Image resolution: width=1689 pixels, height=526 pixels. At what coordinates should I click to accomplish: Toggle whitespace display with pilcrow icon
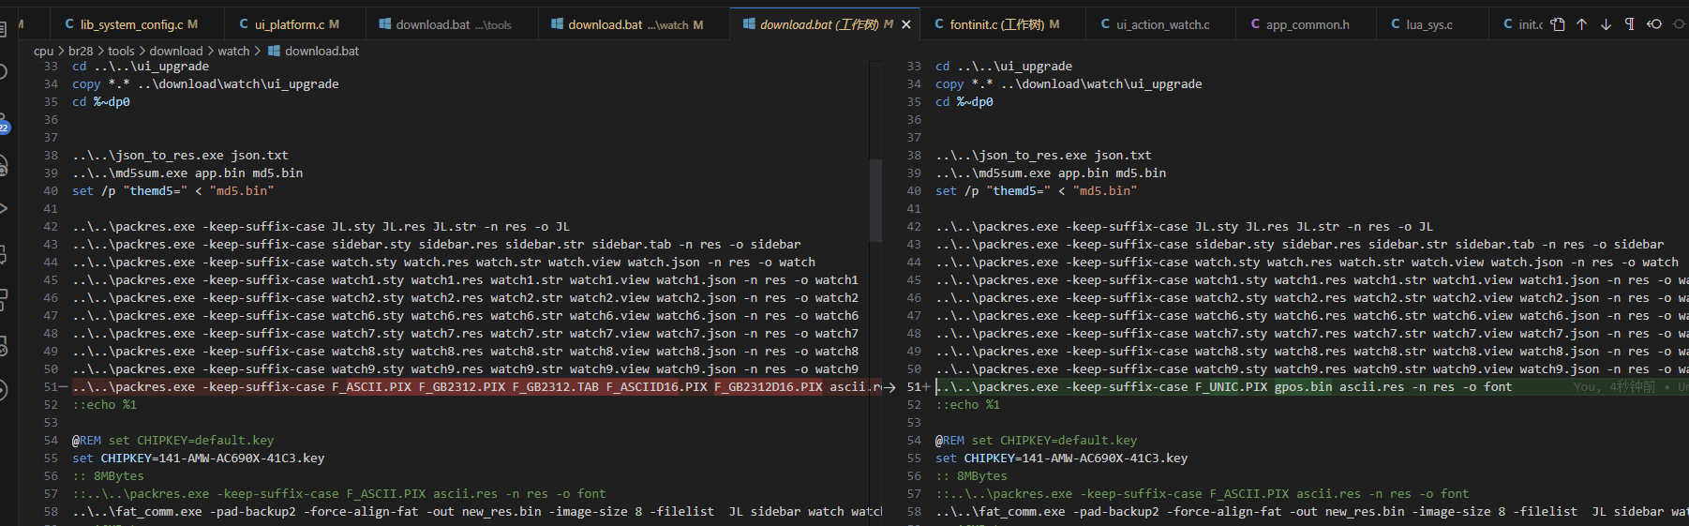point(1630,24)
